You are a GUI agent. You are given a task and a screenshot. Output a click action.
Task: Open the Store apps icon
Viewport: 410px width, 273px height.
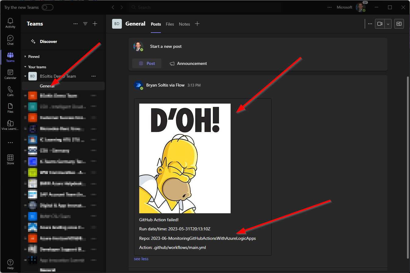point(10,159)
